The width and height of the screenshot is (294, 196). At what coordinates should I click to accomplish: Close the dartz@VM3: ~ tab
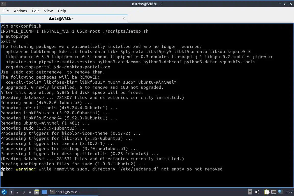[124, 18]
